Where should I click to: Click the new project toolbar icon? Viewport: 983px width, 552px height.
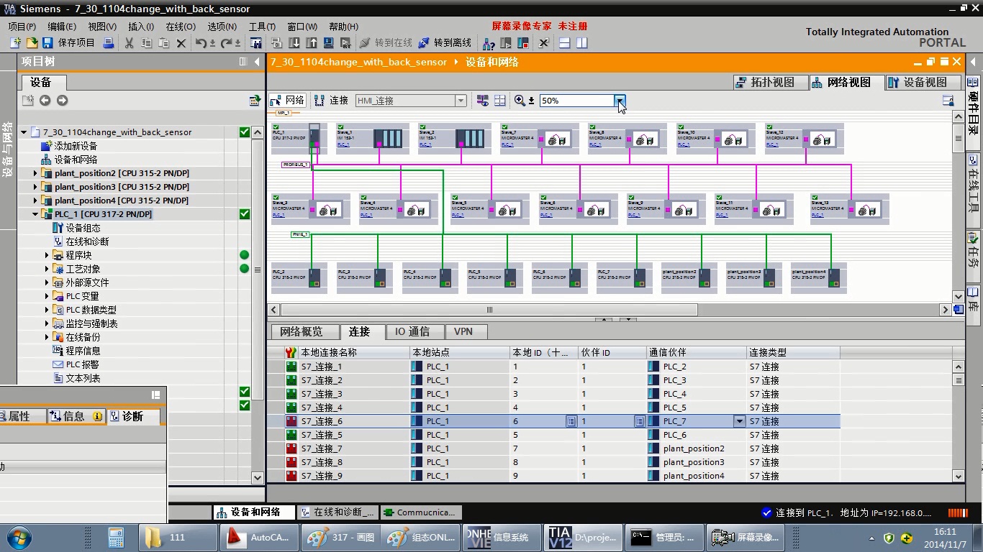coord(15,43)
